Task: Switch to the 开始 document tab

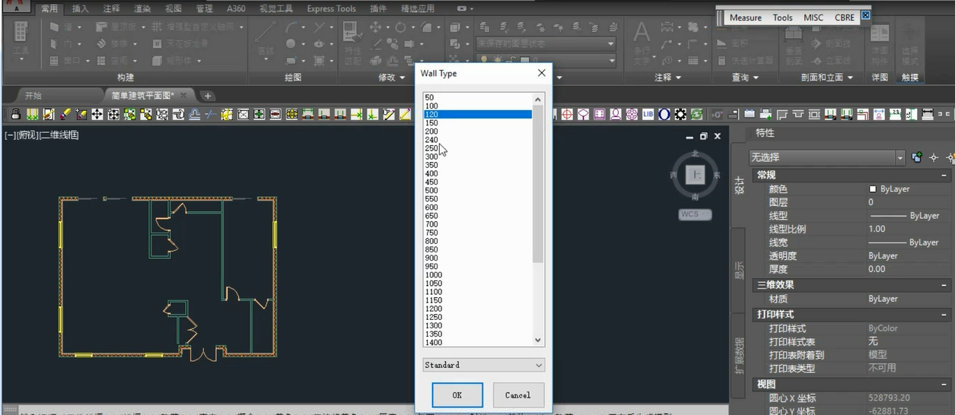Action: click(x=33, y=96)
